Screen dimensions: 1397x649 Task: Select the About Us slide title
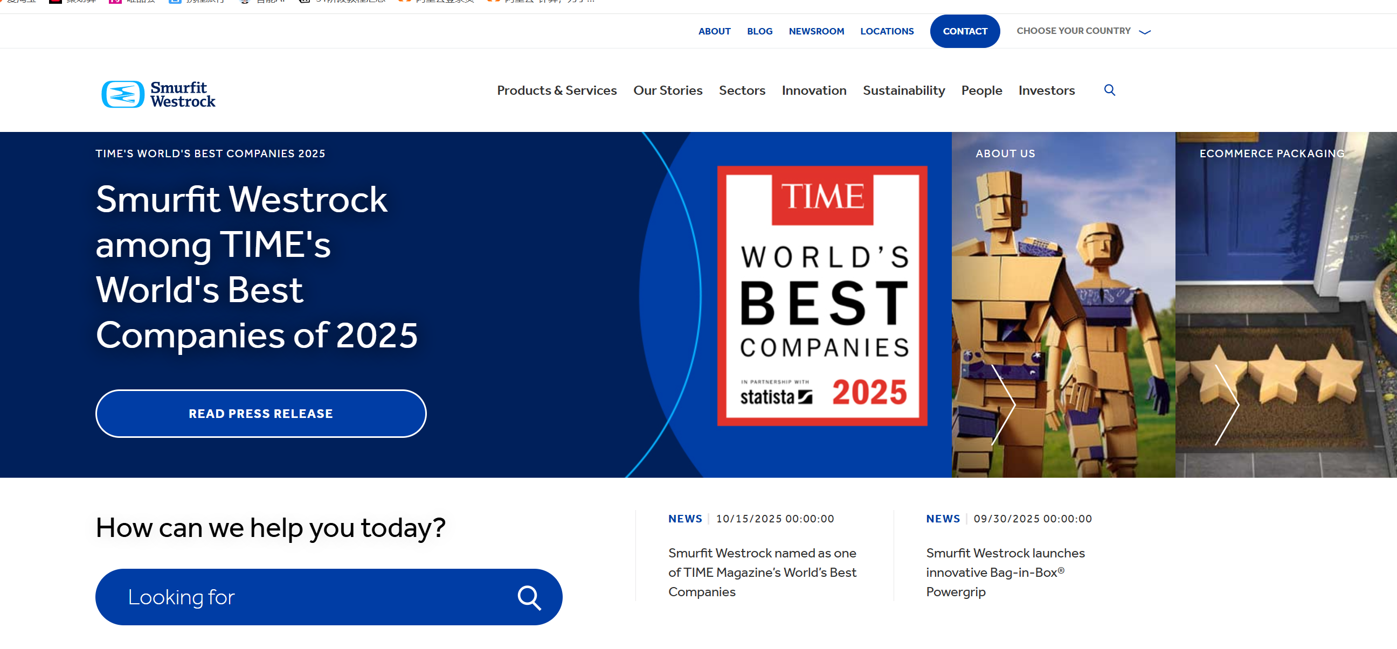(1005, 154)
